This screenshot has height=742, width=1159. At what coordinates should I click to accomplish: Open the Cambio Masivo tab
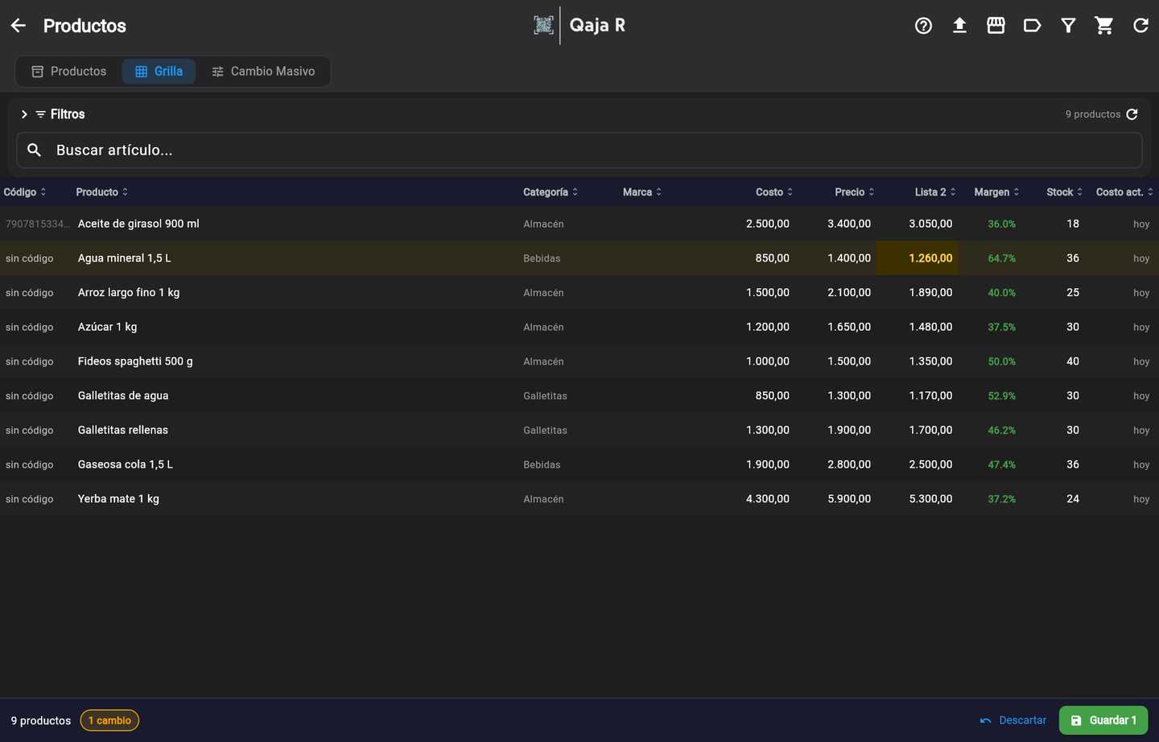pyautogui.click(x=263, y=72)
